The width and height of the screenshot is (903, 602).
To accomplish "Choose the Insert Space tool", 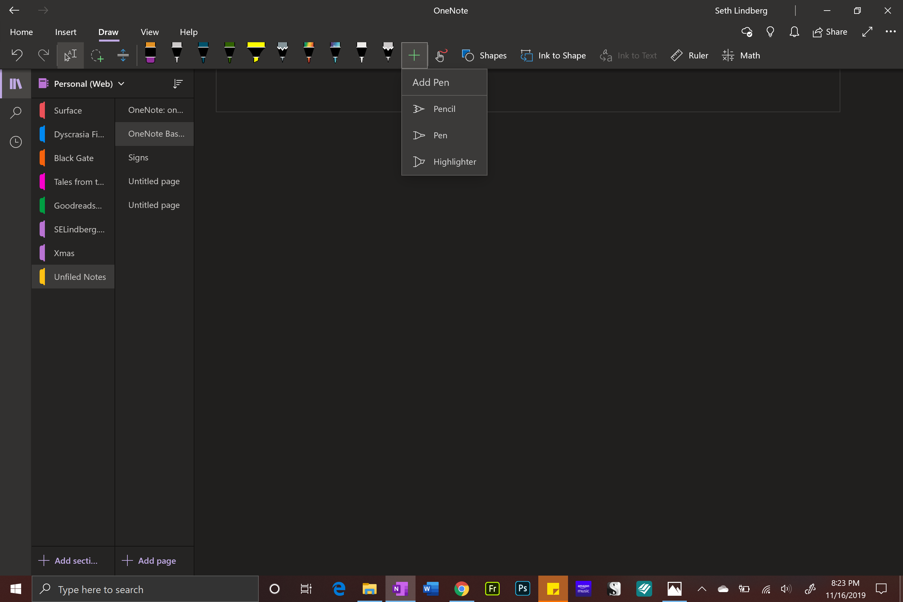I will 123,55.
